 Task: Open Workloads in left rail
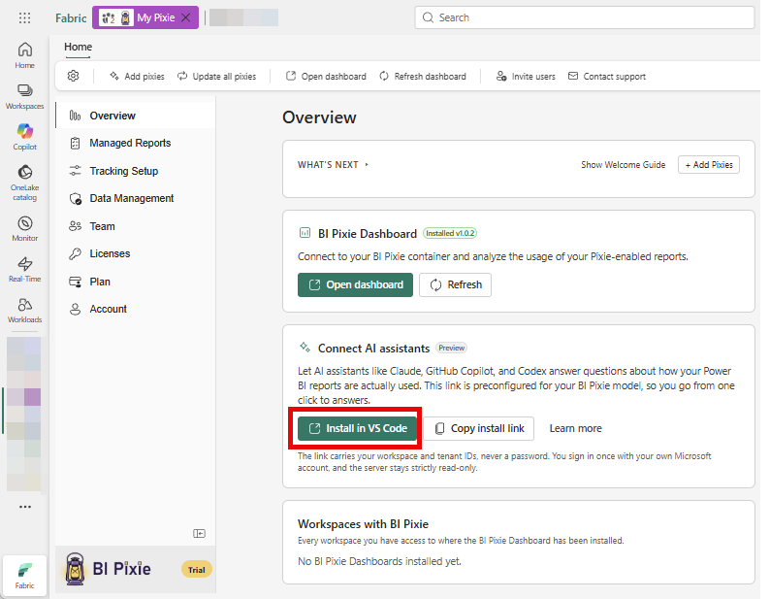[24, 311]
